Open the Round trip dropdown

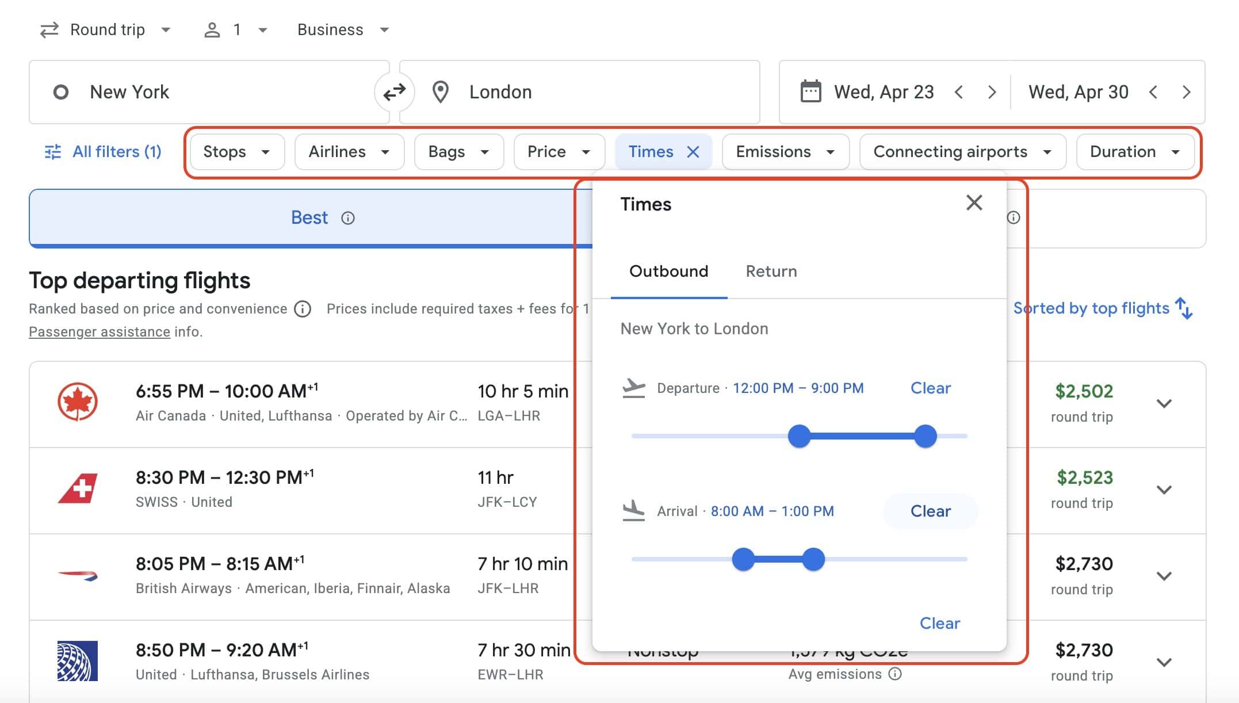click(x=106, y=30)
